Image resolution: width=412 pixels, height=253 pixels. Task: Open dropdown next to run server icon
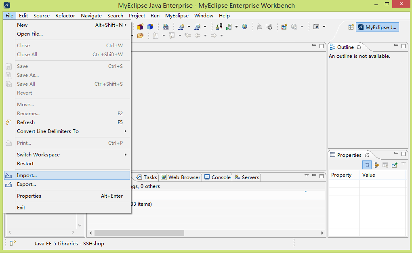click(236, 27)
